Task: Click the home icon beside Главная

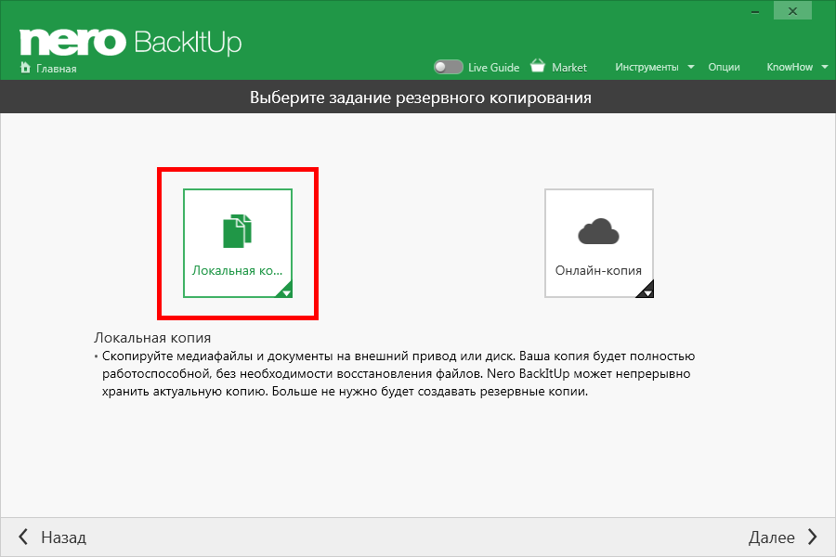Action: [x=25, y=68]
